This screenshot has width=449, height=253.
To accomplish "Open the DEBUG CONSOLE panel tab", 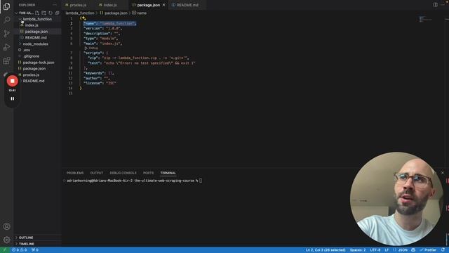I will click(123, 173).
